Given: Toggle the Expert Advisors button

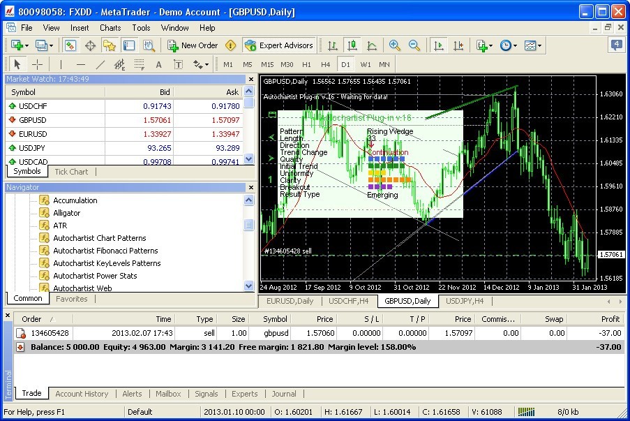Looking at the screenshot, I should (279, 45).
